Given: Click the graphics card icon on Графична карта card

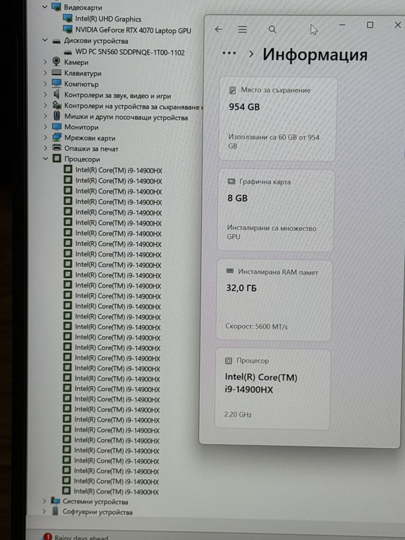Looking at the screenshot, I should coord(232,182).
